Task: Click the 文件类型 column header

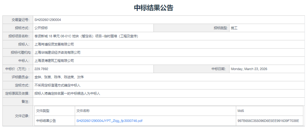Action: 43,111
